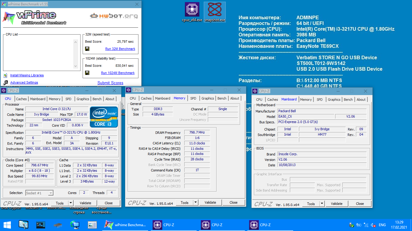Open About tab in the Memory window
Viewport: 412px width, 231px height.
tap(235, 98)
